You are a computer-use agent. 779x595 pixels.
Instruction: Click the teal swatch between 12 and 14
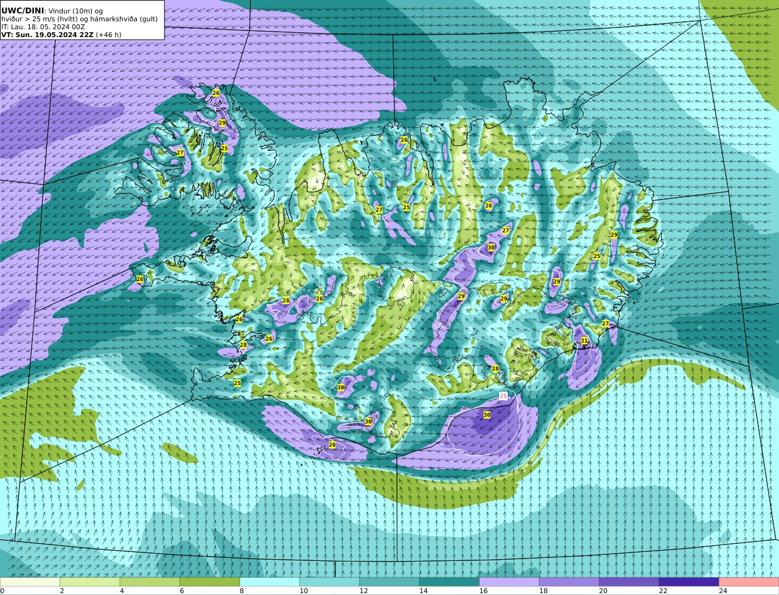point(389,582)
